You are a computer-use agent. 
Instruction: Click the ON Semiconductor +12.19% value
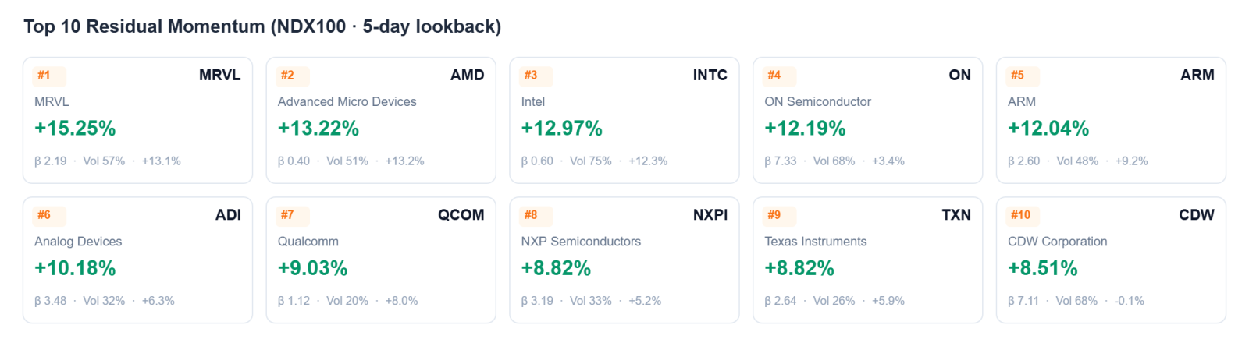pyautogui.click(x=806, y=129)
